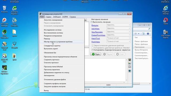This screenshot has height=96, width=171.
Task: Enable Копировать подозрительные в карантин checkbox
Action: (93, 50)
